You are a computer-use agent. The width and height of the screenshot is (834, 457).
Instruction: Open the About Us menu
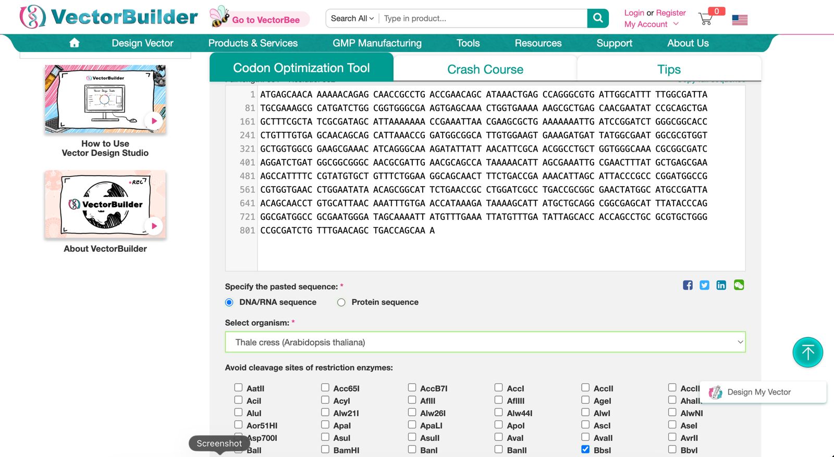(x=688, y=43)
